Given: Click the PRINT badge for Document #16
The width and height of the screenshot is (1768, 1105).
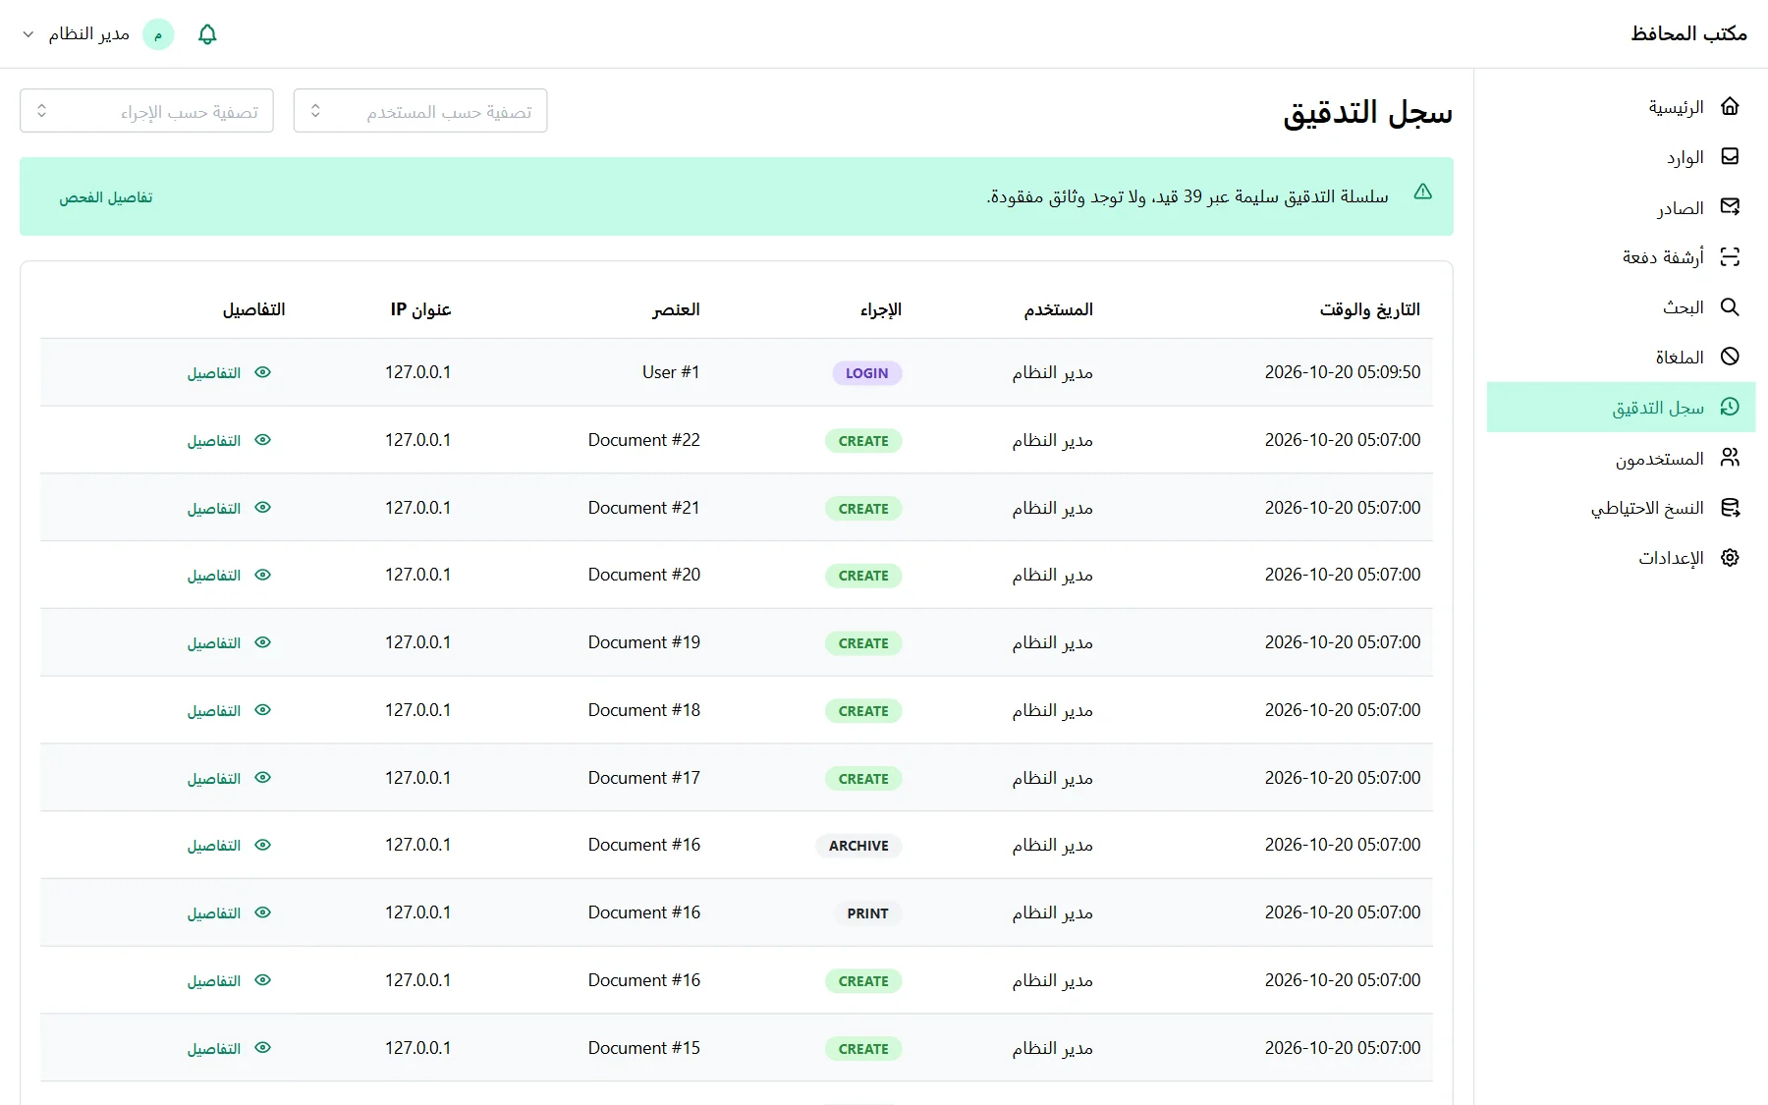Looking at the screenshot, I should [x=867, y=913].
